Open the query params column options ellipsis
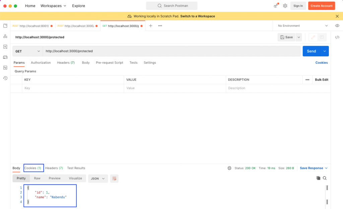Image resolution: width=343 pixels, height=209 pixels. pos(307,80)
